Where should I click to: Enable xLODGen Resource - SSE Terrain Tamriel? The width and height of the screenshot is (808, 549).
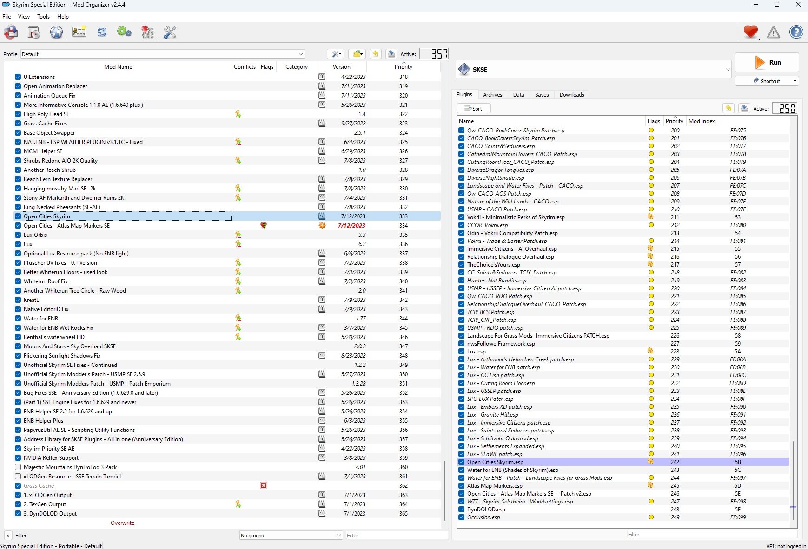(x=18, y=476)
